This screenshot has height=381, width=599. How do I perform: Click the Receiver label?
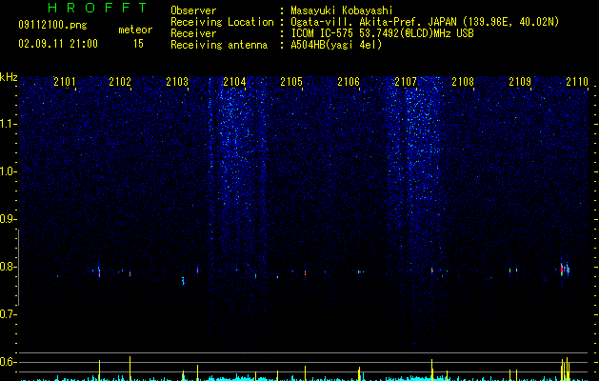193,33
